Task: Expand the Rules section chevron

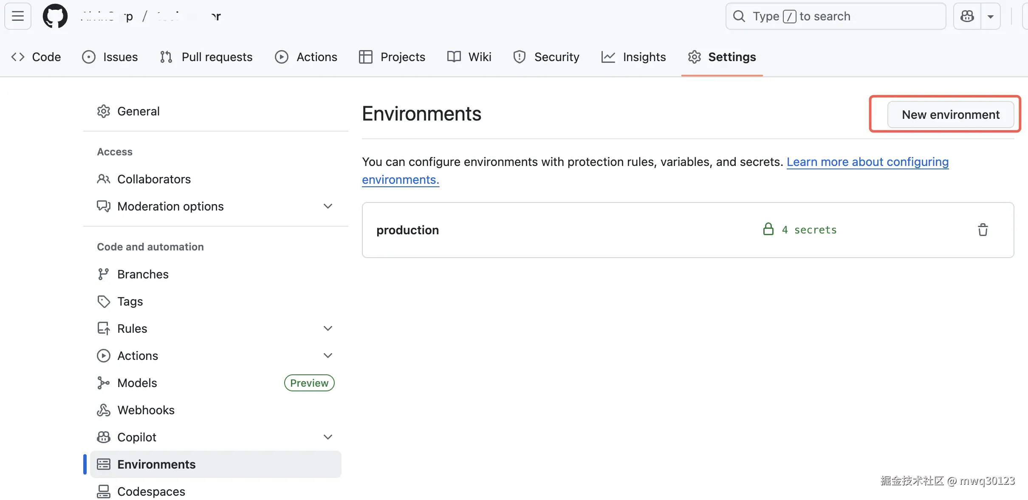Action: 328,329
